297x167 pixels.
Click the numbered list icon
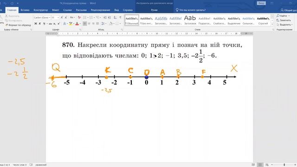point(91,18)
